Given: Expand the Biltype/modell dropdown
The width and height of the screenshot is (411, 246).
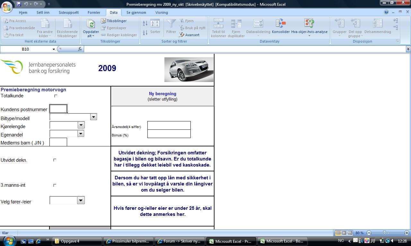Looking at the screenshot, I should tap(93, 117).
